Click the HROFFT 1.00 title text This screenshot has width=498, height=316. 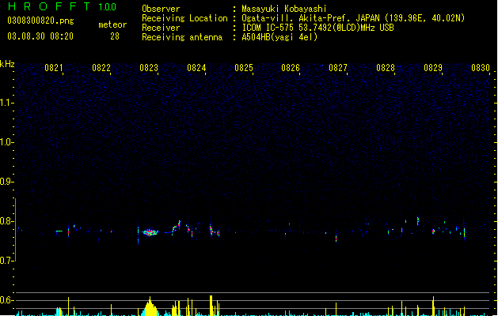click(x=63, y=6)
